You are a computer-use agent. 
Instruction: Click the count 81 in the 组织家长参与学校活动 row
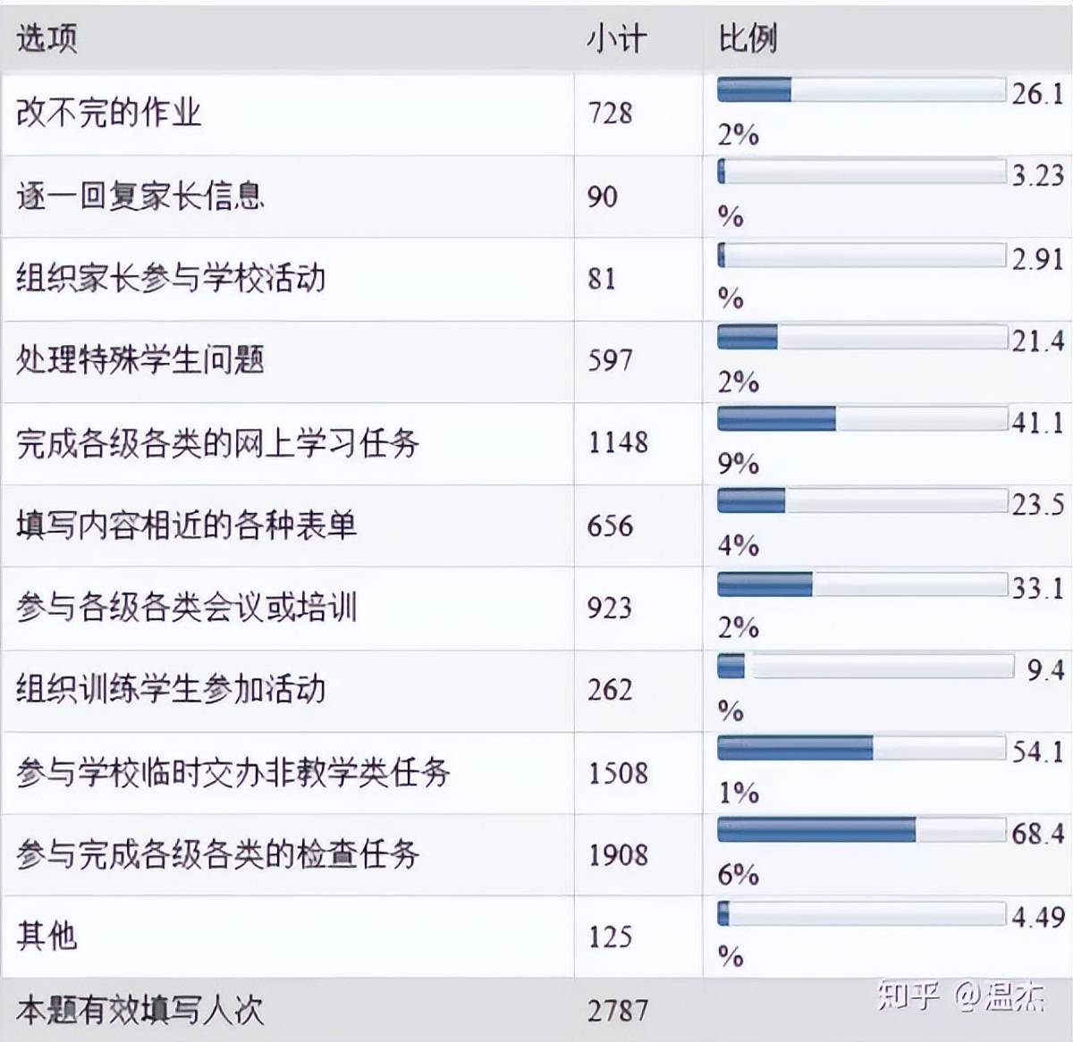click(x=602, y=278)
